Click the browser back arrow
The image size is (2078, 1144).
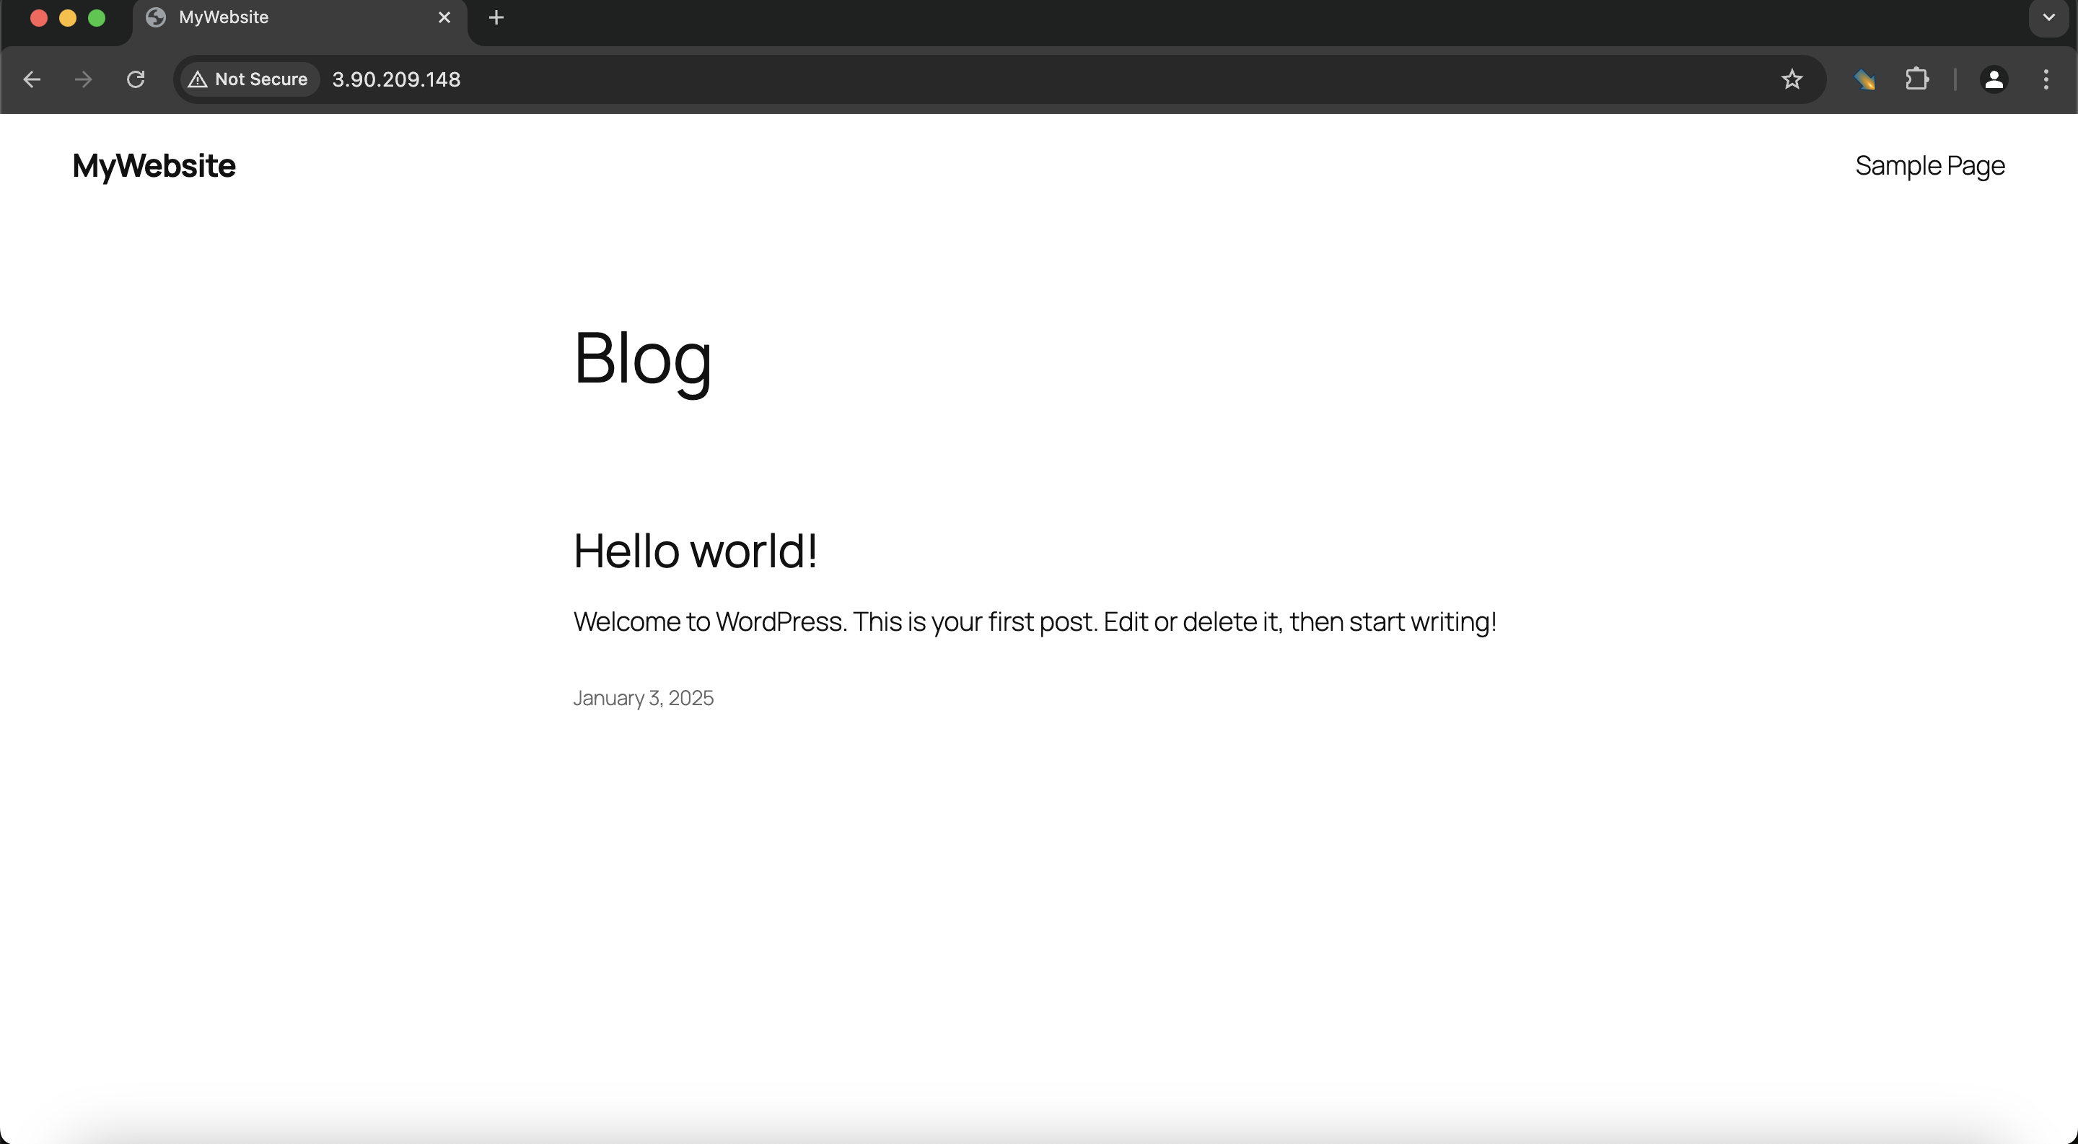32,79
